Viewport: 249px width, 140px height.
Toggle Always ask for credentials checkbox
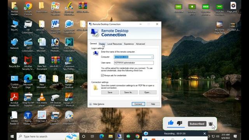[102, 75]
